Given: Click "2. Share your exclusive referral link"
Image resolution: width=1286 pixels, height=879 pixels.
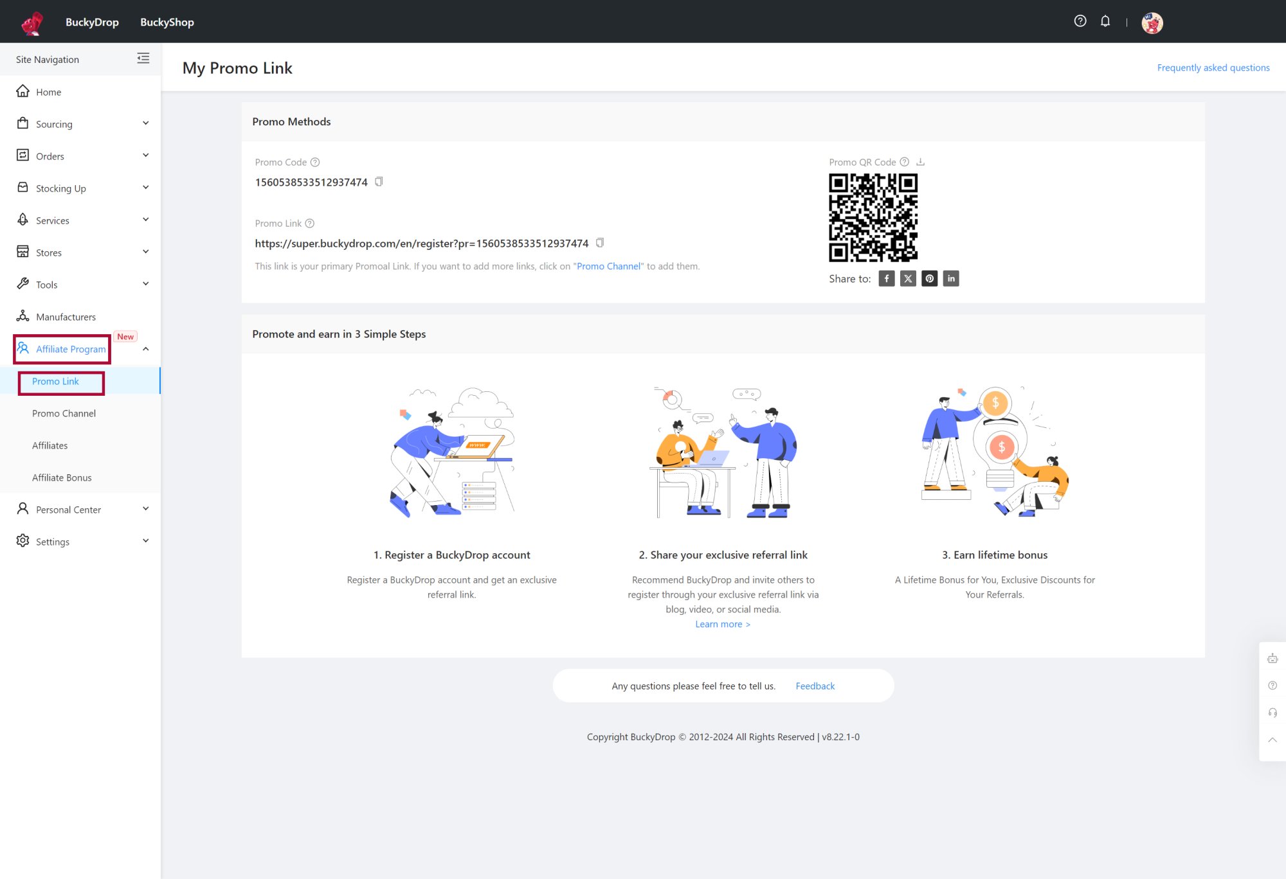Looking at the screenshot, I should 723,555.
